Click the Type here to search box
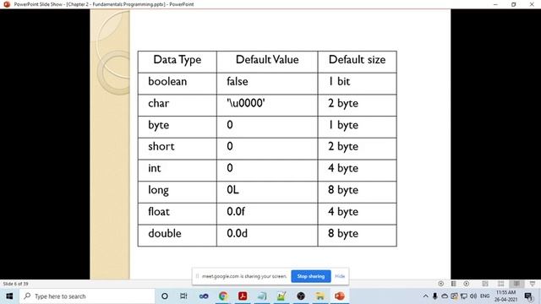Image resolution: width=541 pixels, height=304 pixels. click(86, 296)
